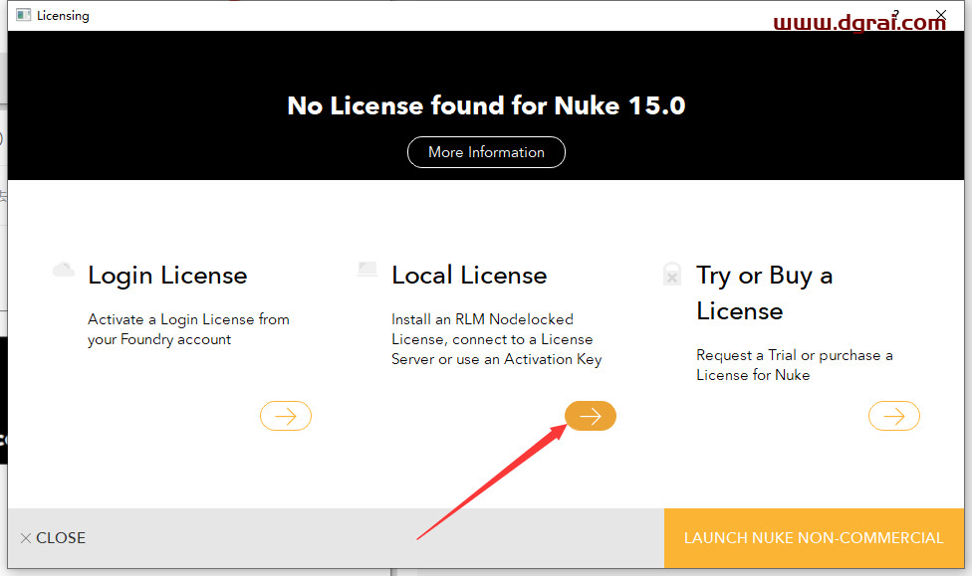Open Local License with its arrow button
Viewport: 972px width, 576px height.
[x=591, y=416]
